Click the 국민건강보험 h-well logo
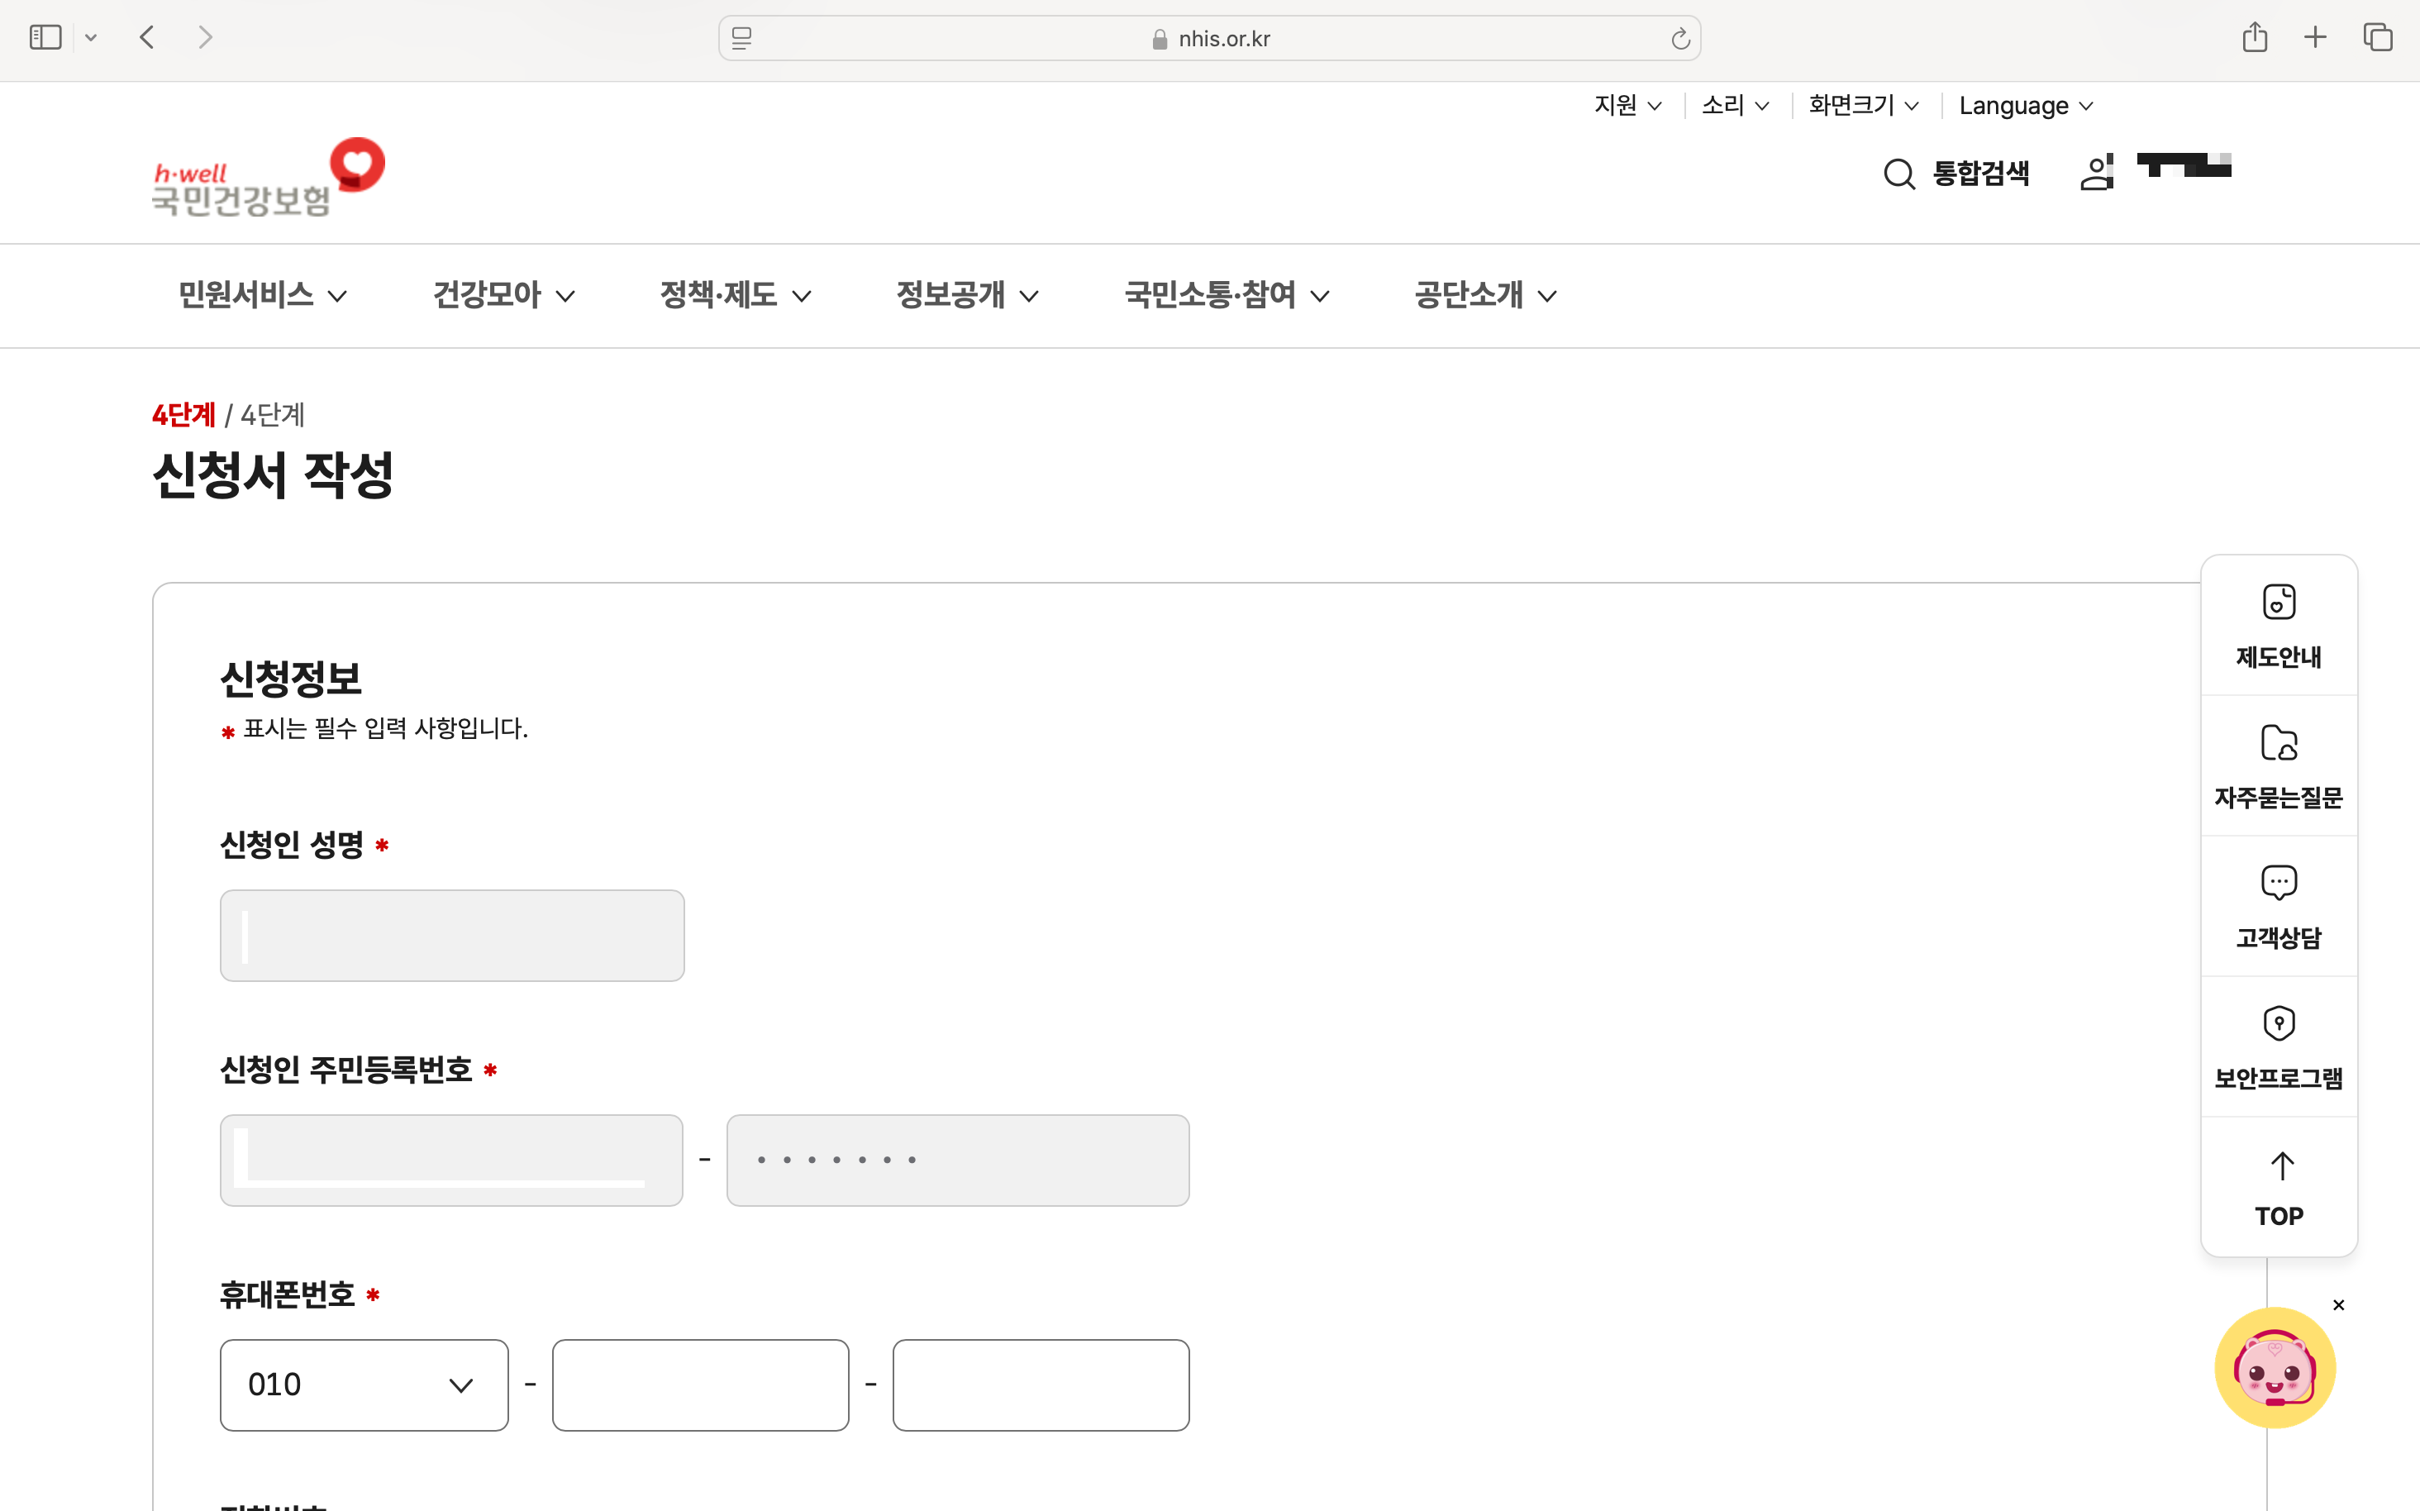 click(268, 178)
